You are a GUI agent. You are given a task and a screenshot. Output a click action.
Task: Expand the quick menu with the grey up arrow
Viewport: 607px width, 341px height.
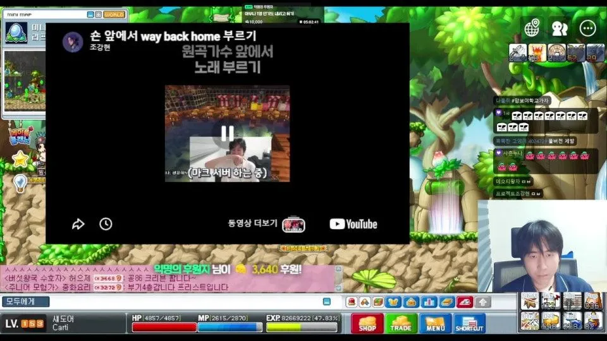coord(482,302)
